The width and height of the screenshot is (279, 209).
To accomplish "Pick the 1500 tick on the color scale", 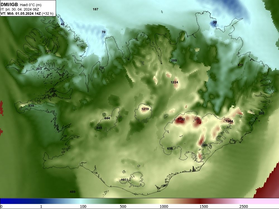I will click(x=204, y=206).
